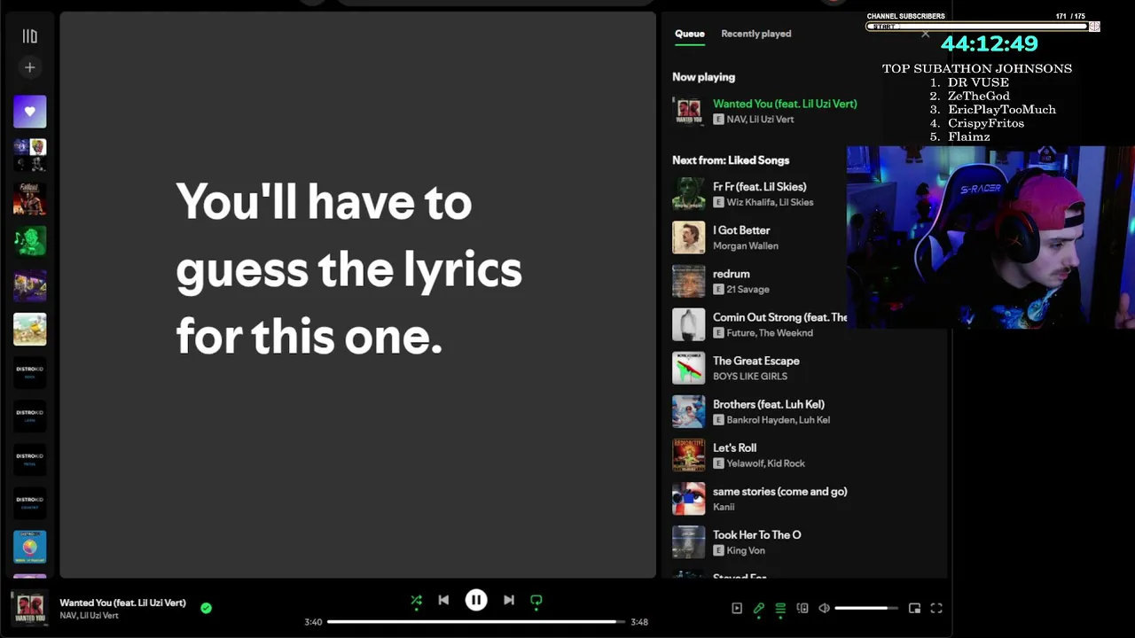
Task: Open Wiz Khalifa, Lil Skies artist link
Action: tap(770, 202)
